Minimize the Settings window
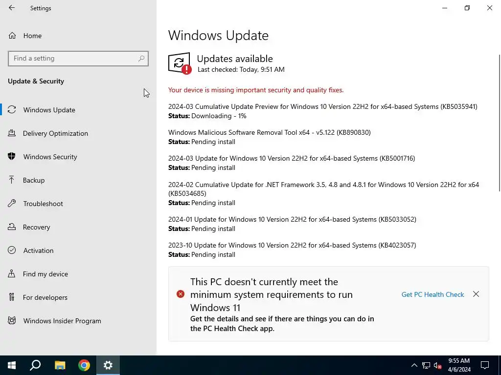This screenshot has height=375, width=501. point(445,8)
